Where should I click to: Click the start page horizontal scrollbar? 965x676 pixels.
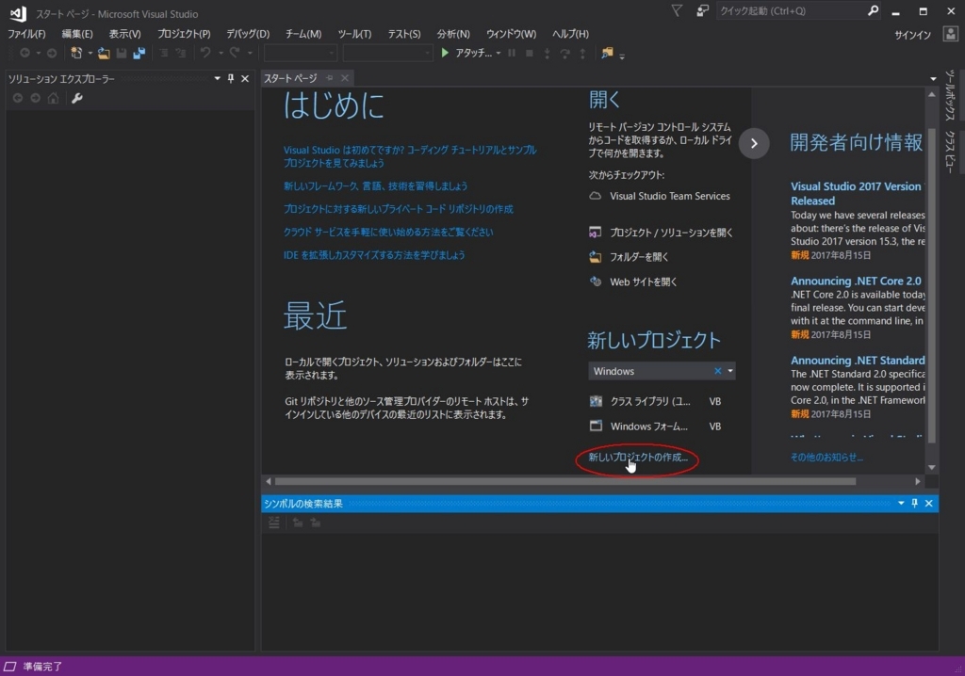pos(565,481)
